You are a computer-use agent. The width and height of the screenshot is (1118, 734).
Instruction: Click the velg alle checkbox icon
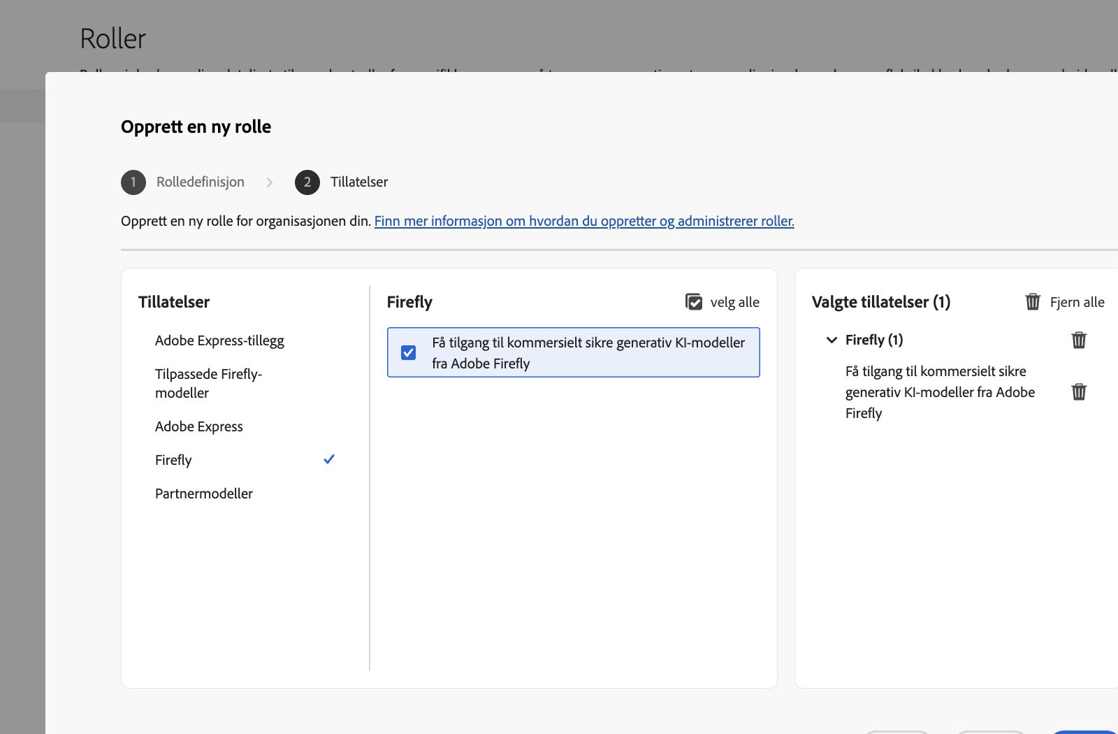(x=694, y=302)
